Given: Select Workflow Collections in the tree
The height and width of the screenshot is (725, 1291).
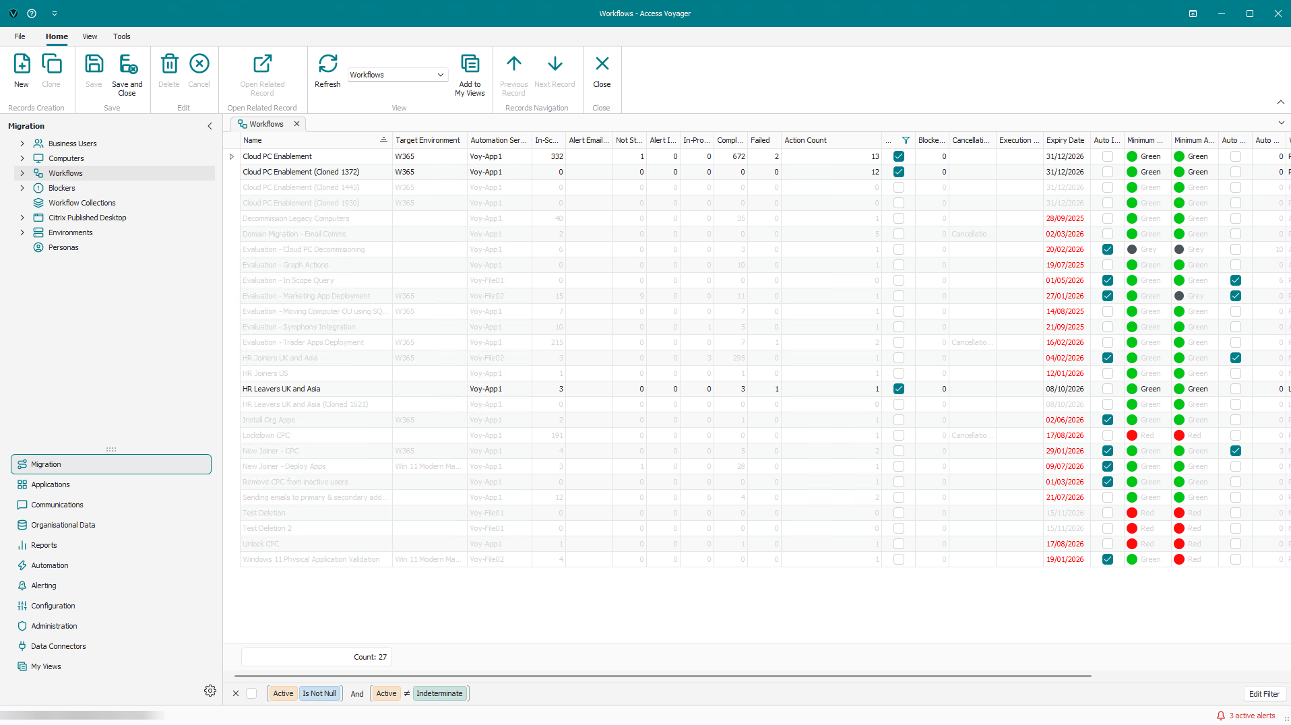Looking at the screenshot, I should [x=82, y=203].
